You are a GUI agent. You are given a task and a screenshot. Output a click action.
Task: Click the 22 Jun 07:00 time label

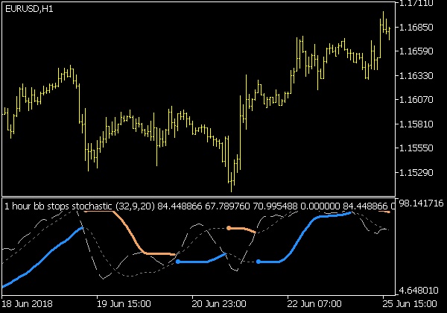[x=314, y=304]
